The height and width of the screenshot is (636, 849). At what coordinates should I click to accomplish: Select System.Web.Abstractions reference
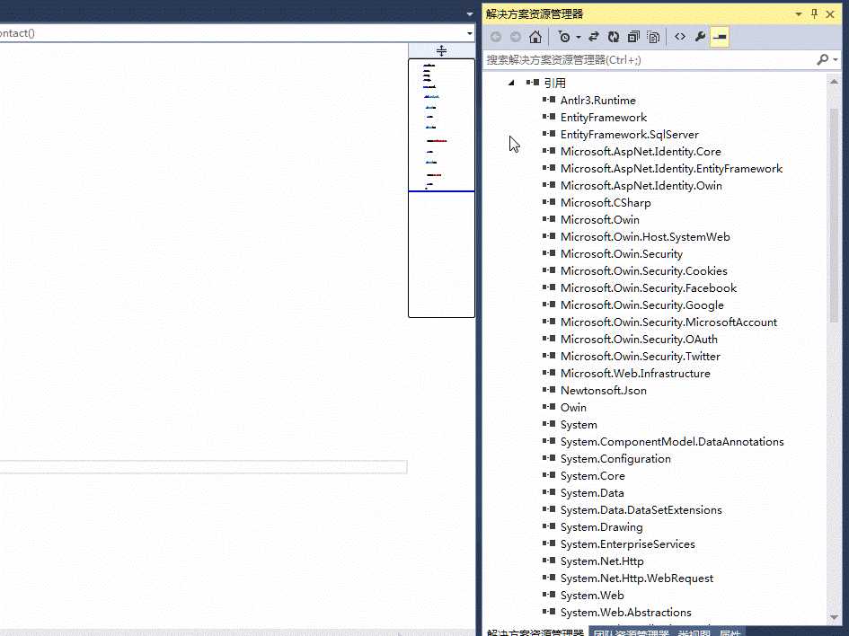626,612
